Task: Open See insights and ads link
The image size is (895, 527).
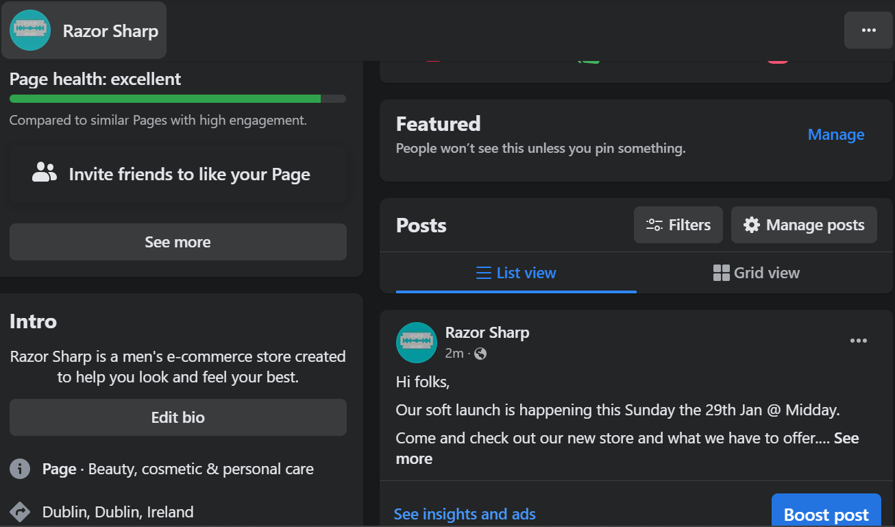Action: point(465,514)
